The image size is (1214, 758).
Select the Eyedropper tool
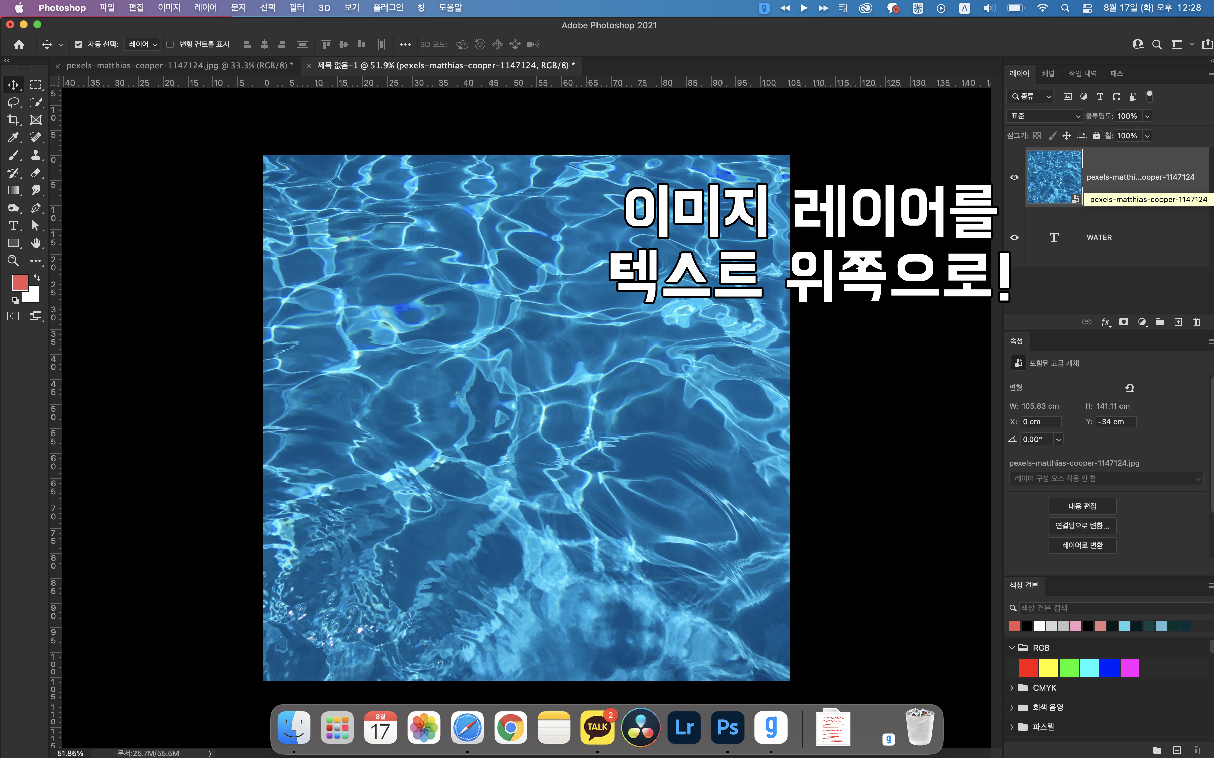pyautogui.click(x=13, y=137)
